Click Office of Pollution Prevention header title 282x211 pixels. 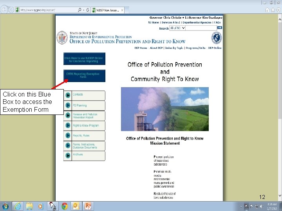pyautogui.click(x=127, y=41)
